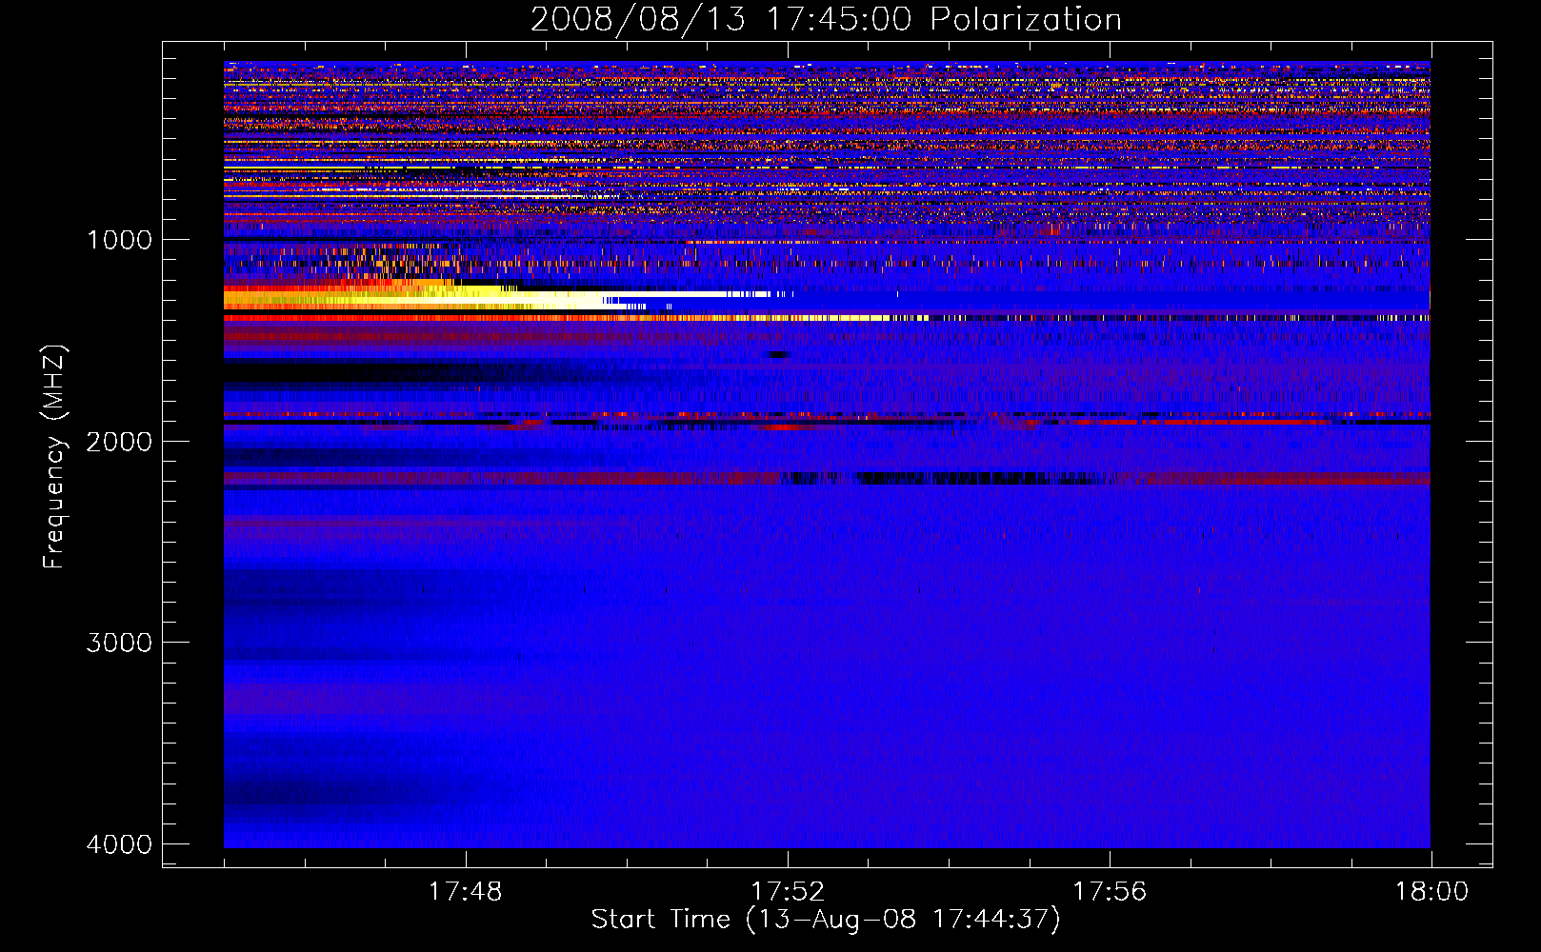Select the 4000 frequency axis label
Screen dimensions: 1541x952
tap(119, 844)
